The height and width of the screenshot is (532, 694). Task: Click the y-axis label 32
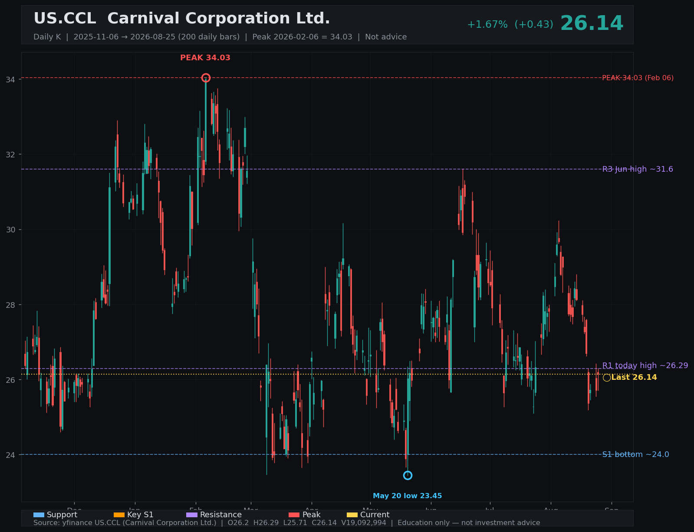[x=10, y=154]
